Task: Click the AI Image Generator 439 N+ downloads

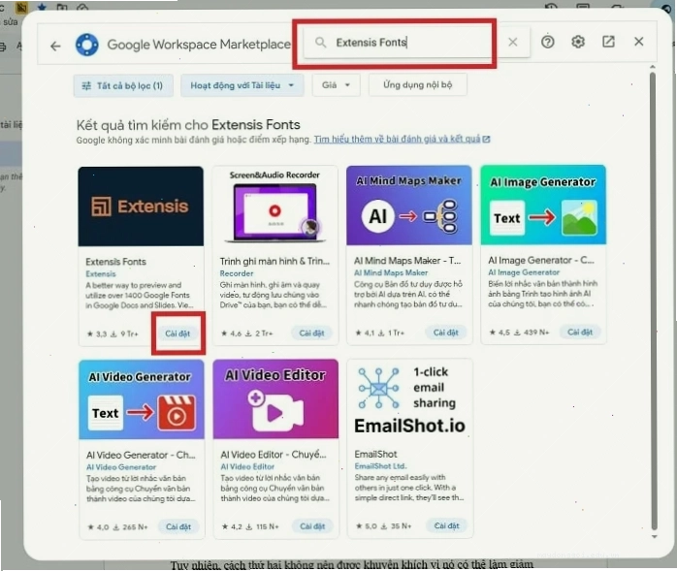Action: (532, 333)
